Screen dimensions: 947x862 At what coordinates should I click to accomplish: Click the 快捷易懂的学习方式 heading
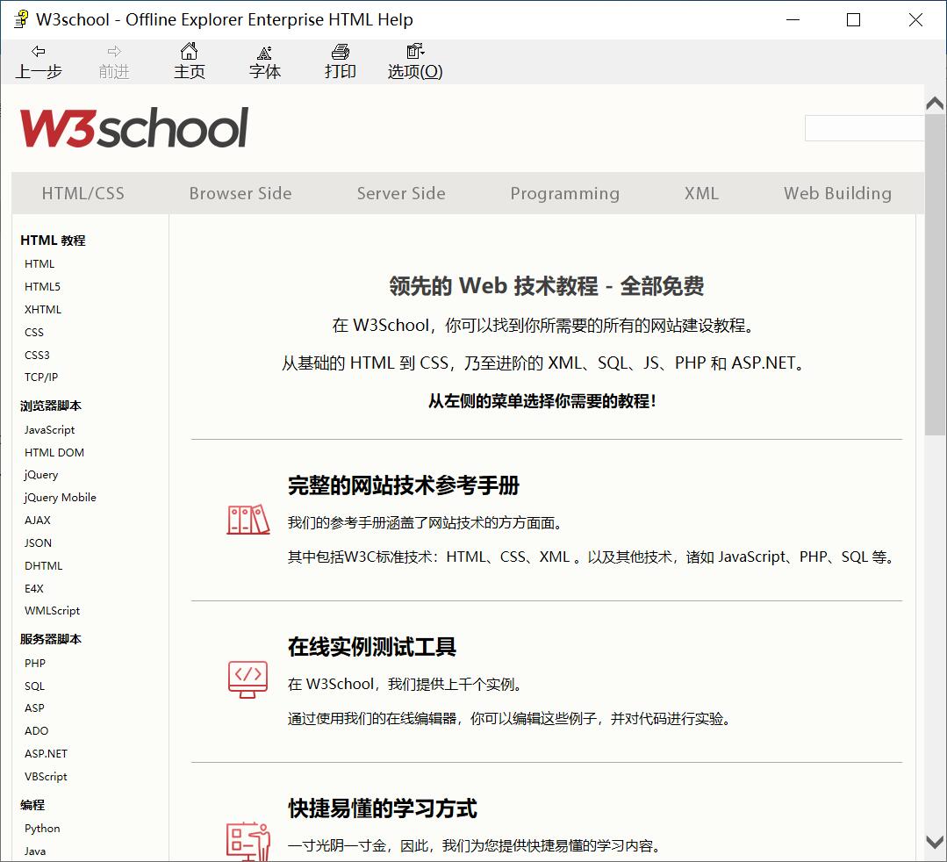click(383, 808)
